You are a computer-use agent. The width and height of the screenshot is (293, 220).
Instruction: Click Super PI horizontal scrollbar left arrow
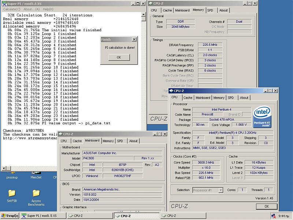[4, 168]
